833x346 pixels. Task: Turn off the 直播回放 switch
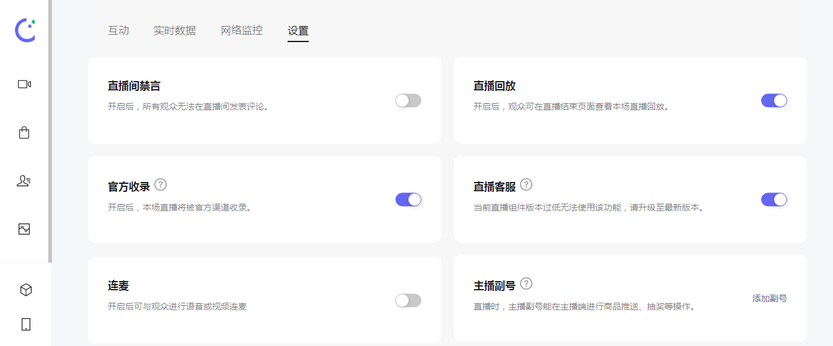773,100
